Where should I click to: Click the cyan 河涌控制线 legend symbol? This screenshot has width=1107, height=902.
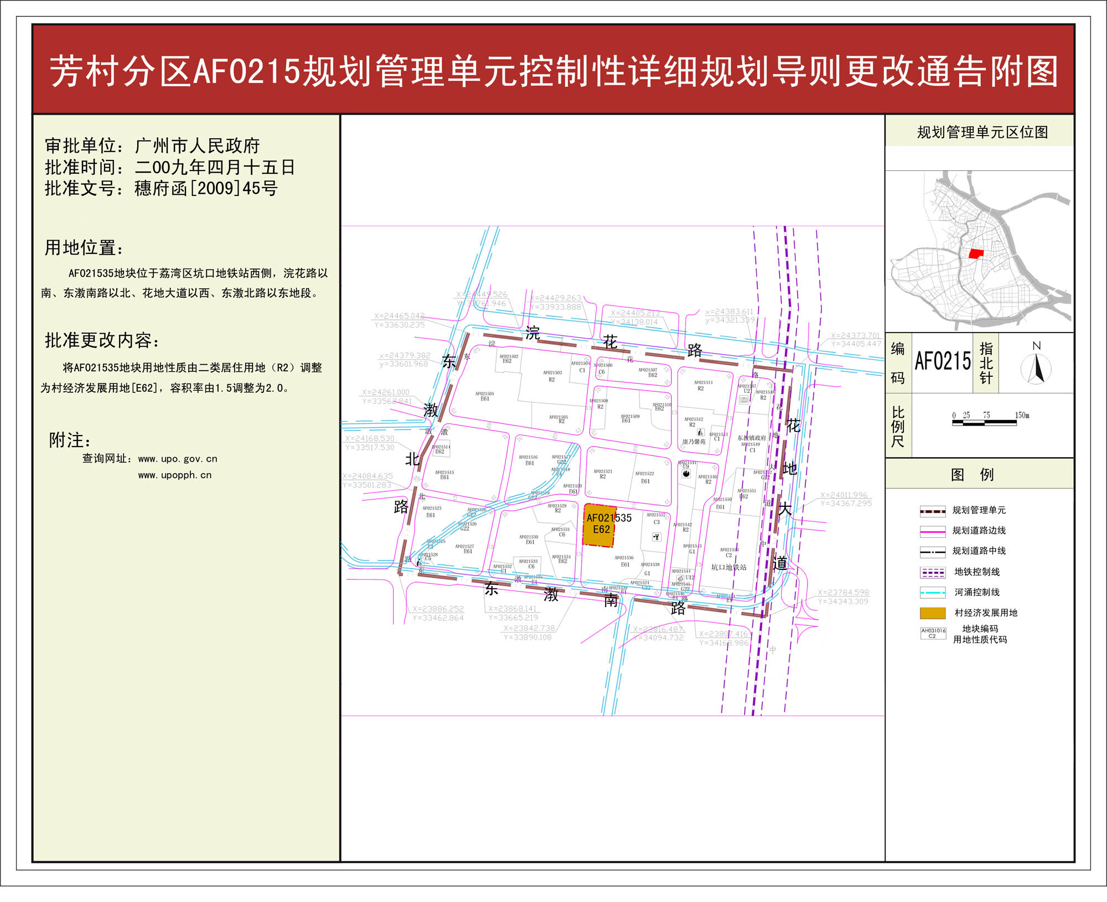click(x=933, y=593)
